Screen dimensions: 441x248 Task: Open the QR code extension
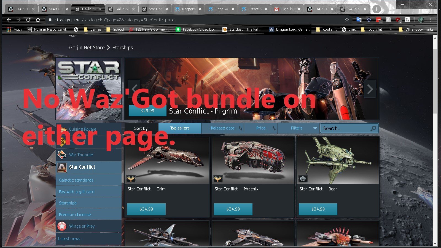[x=407, y=20]
